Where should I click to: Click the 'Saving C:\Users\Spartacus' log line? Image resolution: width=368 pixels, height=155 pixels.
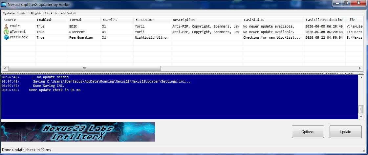[x=112, y=82]
